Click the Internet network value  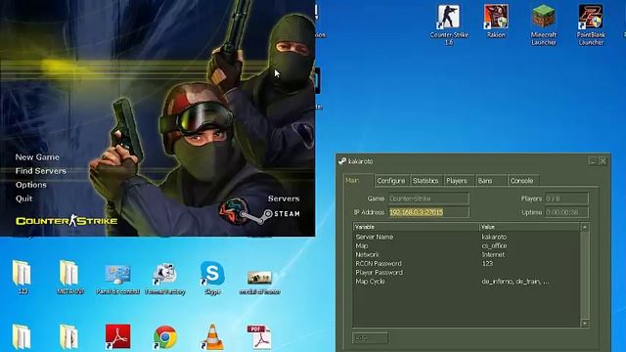point(493,254)
